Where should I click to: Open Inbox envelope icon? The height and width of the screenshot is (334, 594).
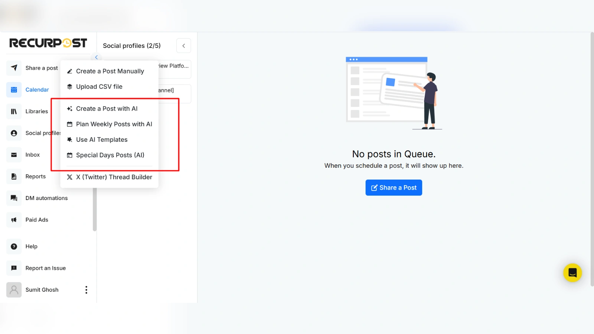click(14, 155)
